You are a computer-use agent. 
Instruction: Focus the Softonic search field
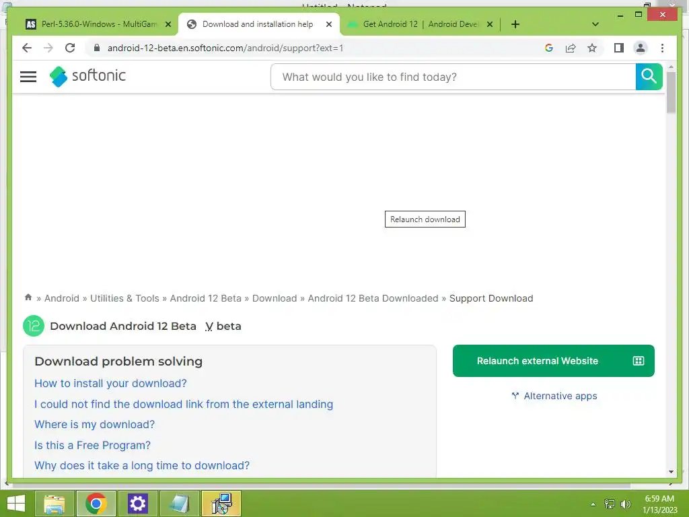click(x=453, y=77)
